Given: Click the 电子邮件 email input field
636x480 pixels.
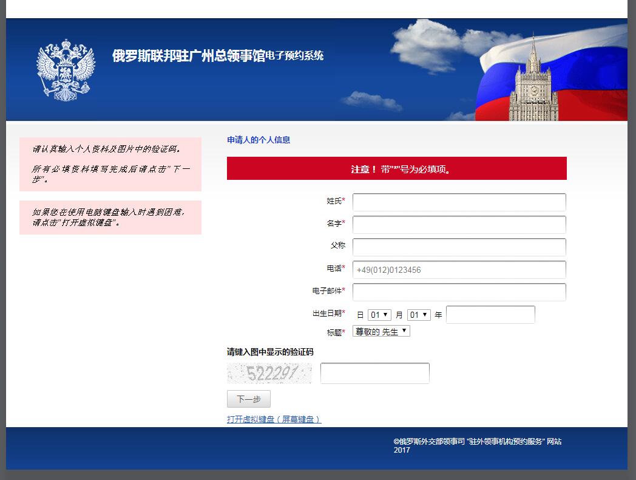Looking at the screenshot, I should coord(459,292).
